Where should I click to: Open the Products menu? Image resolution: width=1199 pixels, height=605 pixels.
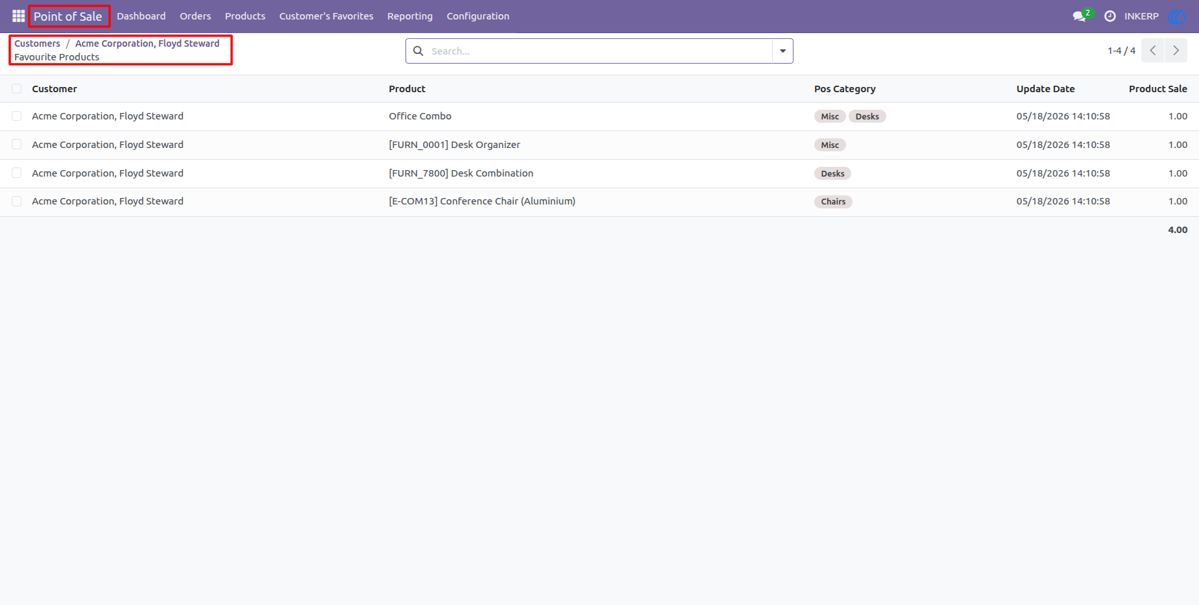click(245, 16)
